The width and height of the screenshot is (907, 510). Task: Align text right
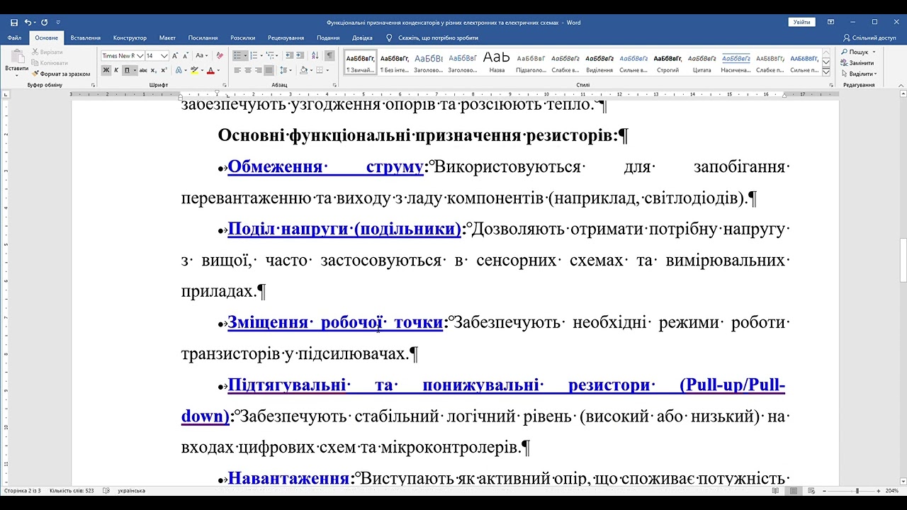[x=259, y=70]
